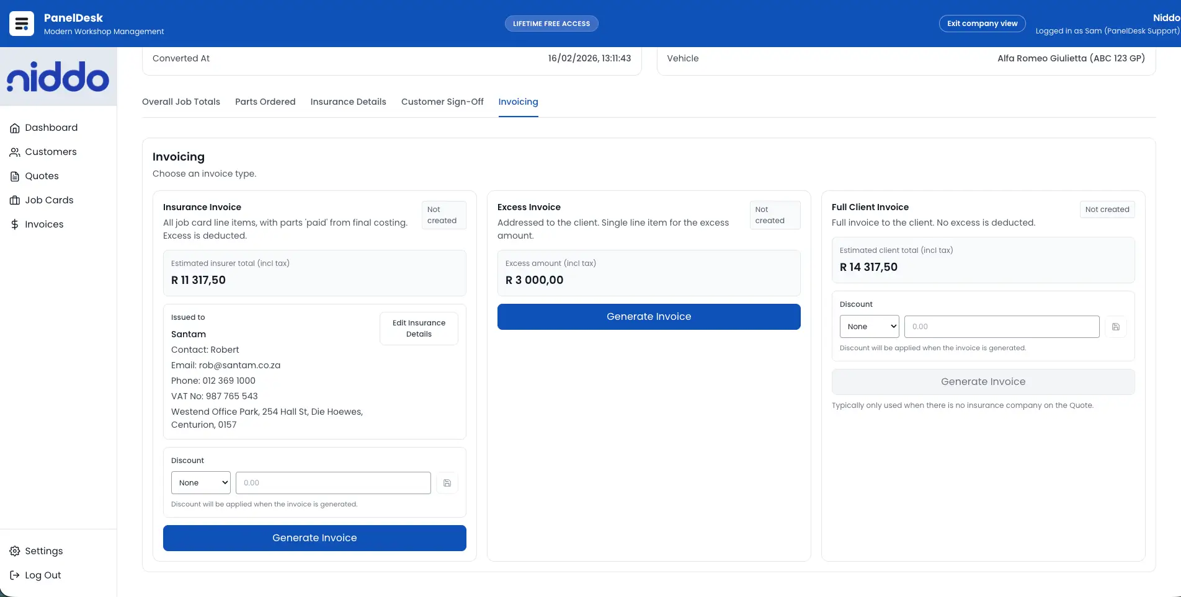Switch to the Parts Ordered tab
The width and height of the screenshot is (1181, 597).
[x=265, y=102]
